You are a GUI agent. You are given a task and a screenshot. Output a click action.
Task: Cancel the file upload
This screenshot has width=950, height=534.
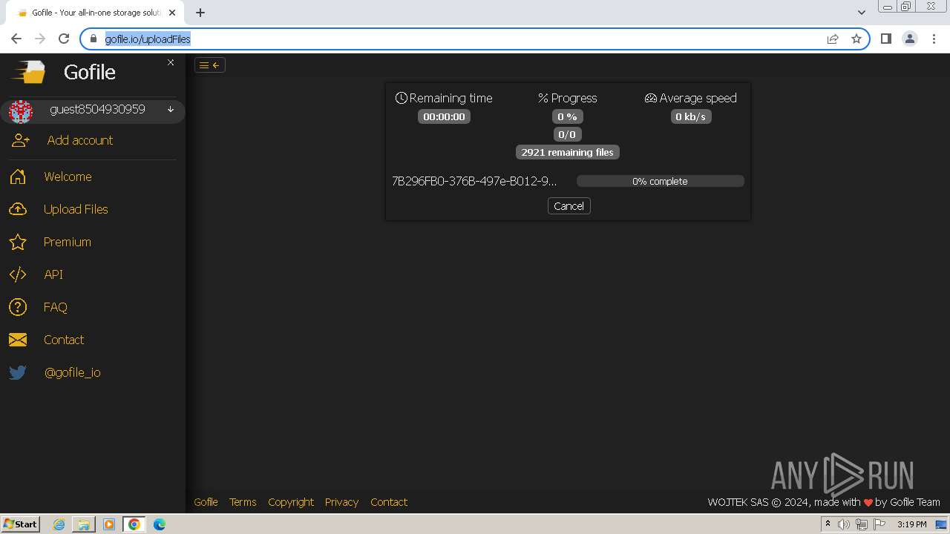(x=569, y=206)
